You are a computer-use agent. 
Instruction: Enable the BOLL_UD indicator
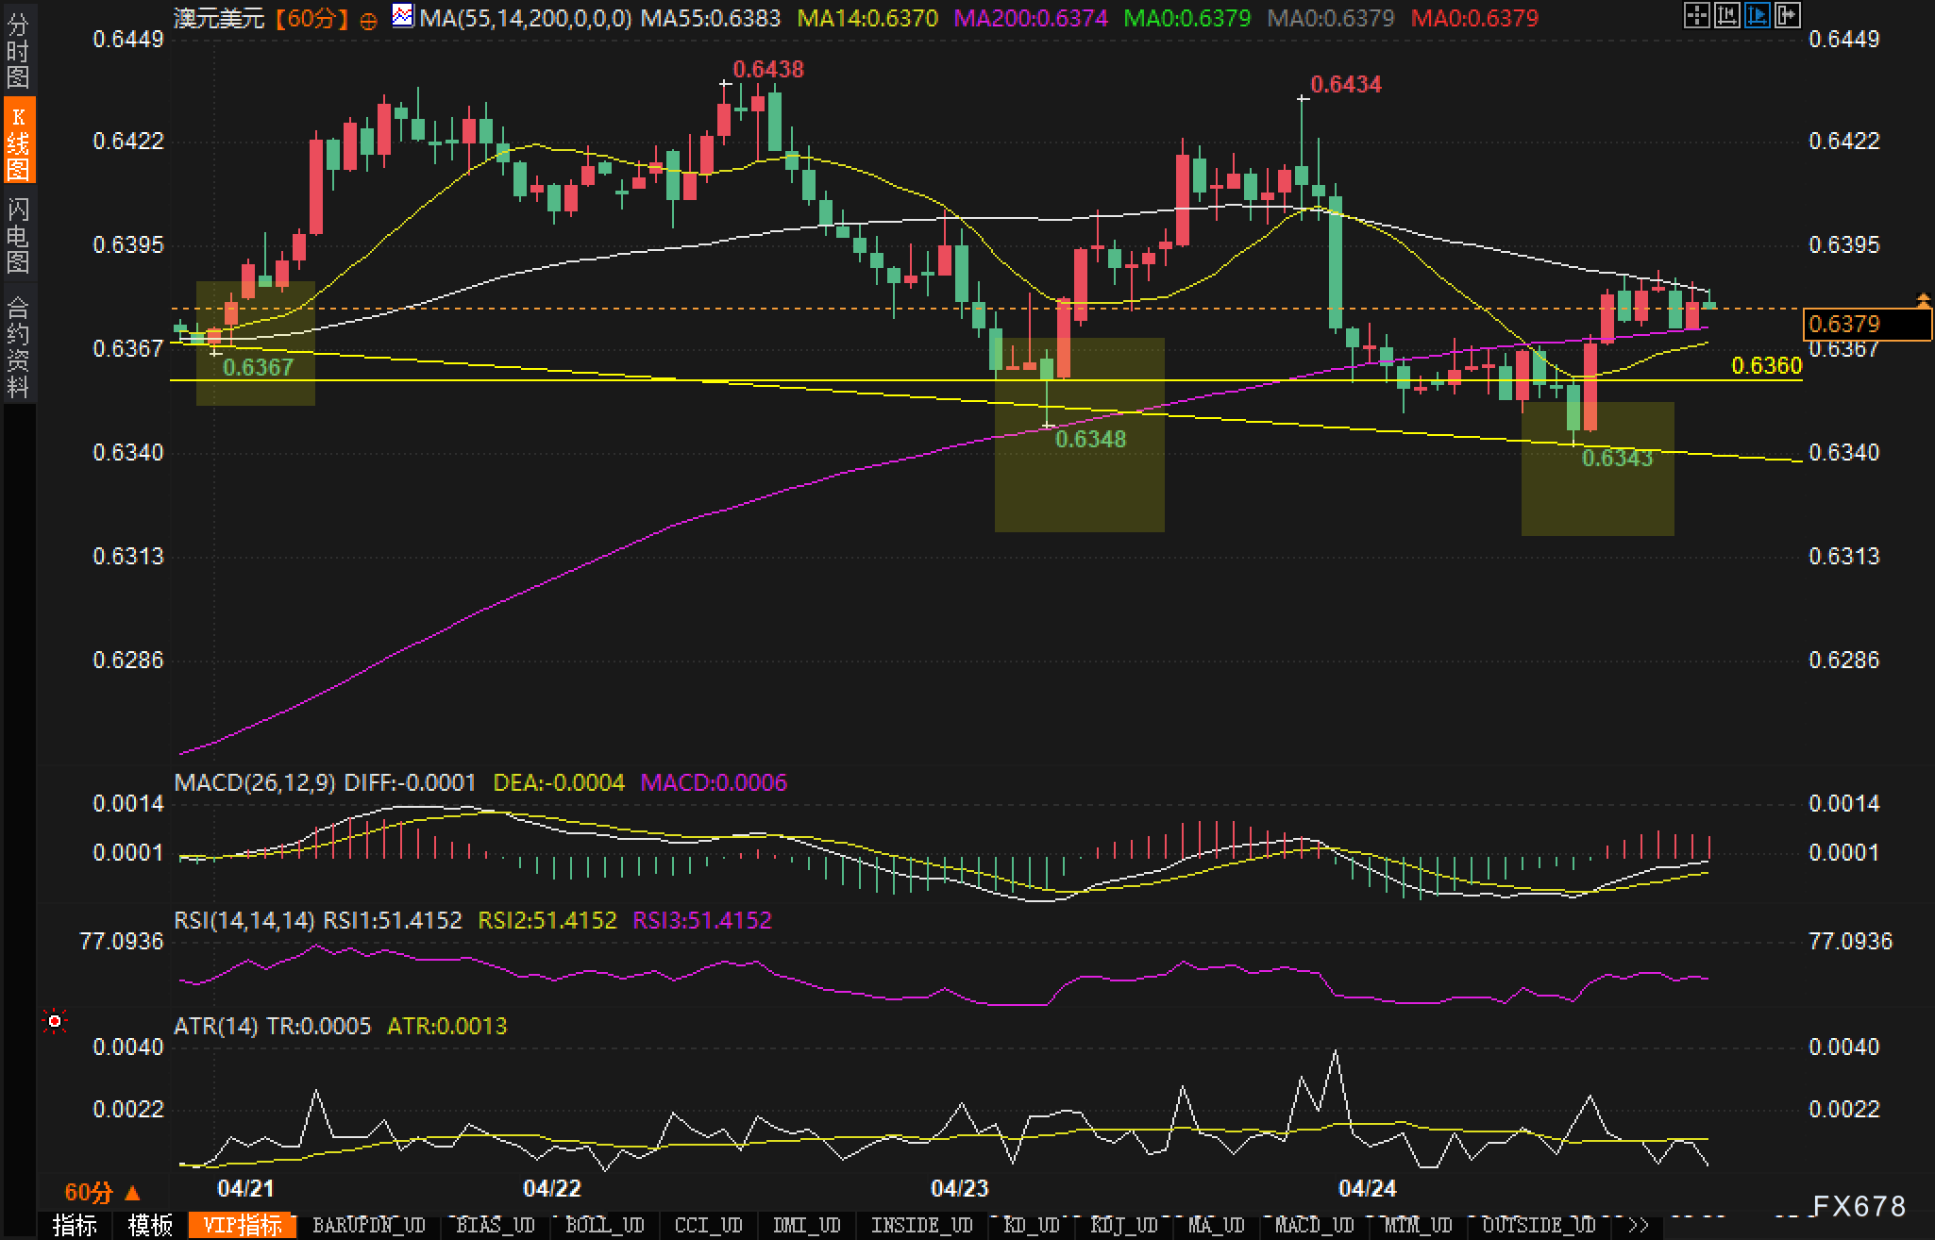pos(604,1225)
